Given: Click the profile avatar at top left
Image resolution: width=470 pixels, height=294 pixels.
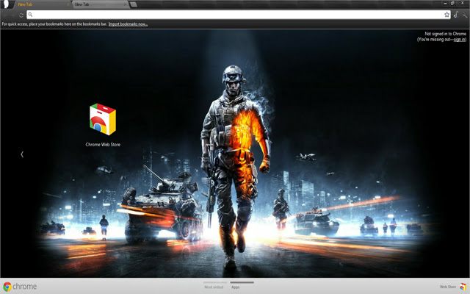Looking at the screenshot, I should 6,4.
